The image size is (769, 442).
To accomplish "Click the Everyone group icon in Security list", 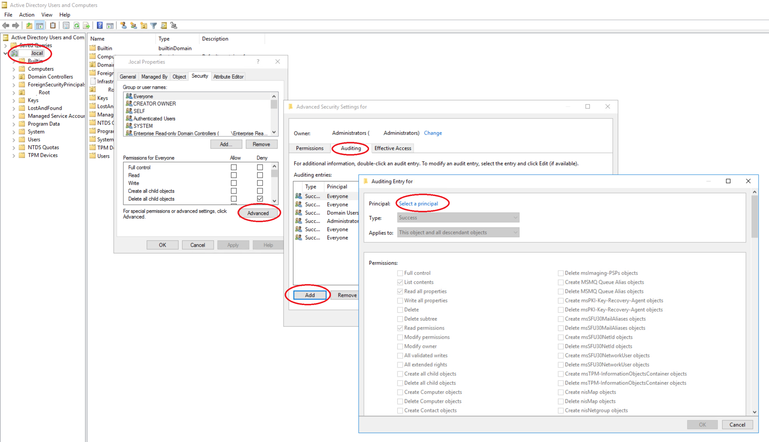I will point(129,96).
